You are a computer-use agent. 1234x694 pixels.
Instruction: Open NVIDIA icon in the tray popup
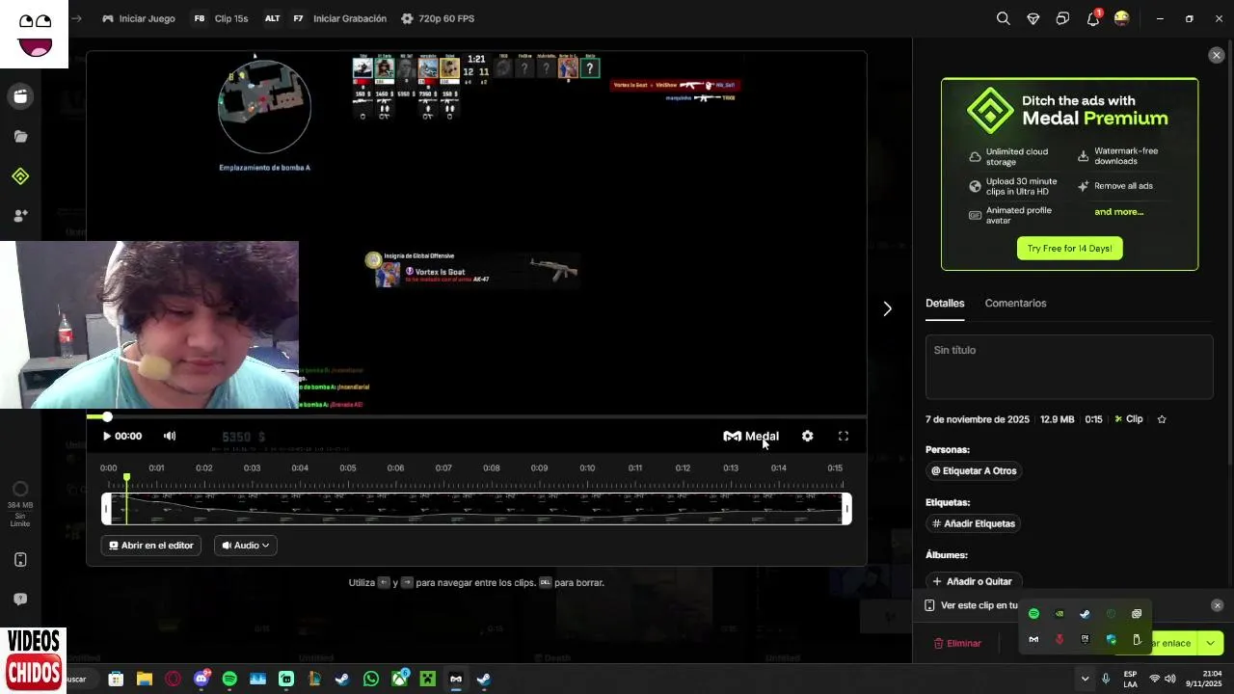tap(1060, 614)
